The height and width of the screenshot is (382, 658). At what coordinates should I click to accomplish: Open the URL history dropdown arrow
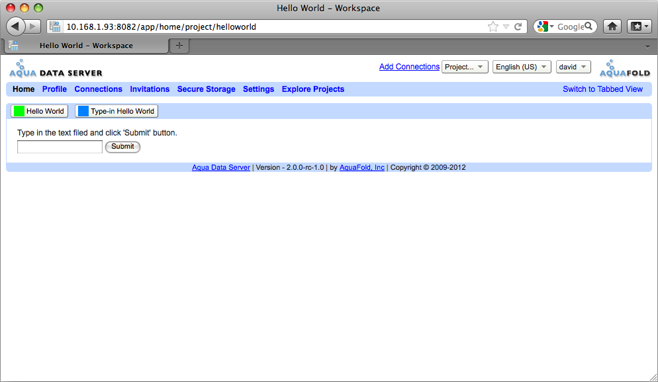pos(506,27)
